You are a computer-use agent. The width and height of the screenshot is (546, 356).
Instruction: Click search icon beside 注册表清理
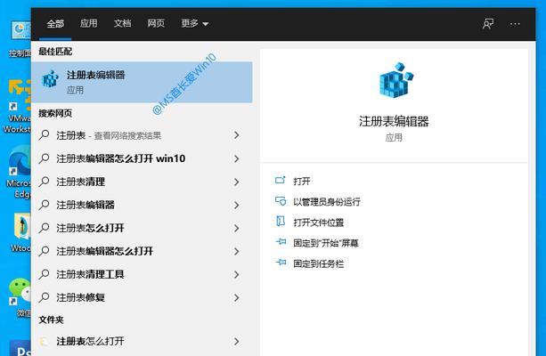coord(45,182)
